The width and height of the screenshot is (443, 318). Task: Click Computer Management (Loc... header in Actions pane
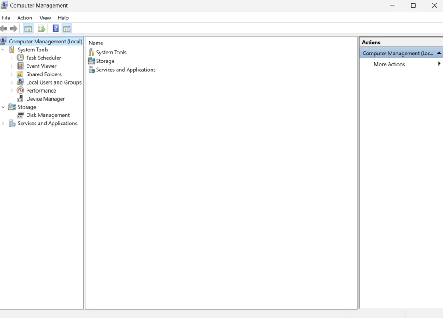click(401, 53)
